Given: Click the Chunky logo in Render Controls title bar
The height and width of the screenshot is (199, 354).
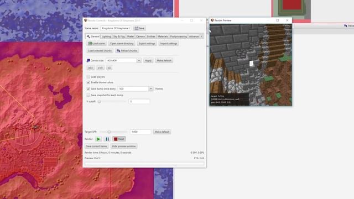Looking at the screenshot, I should pos(86,20).
